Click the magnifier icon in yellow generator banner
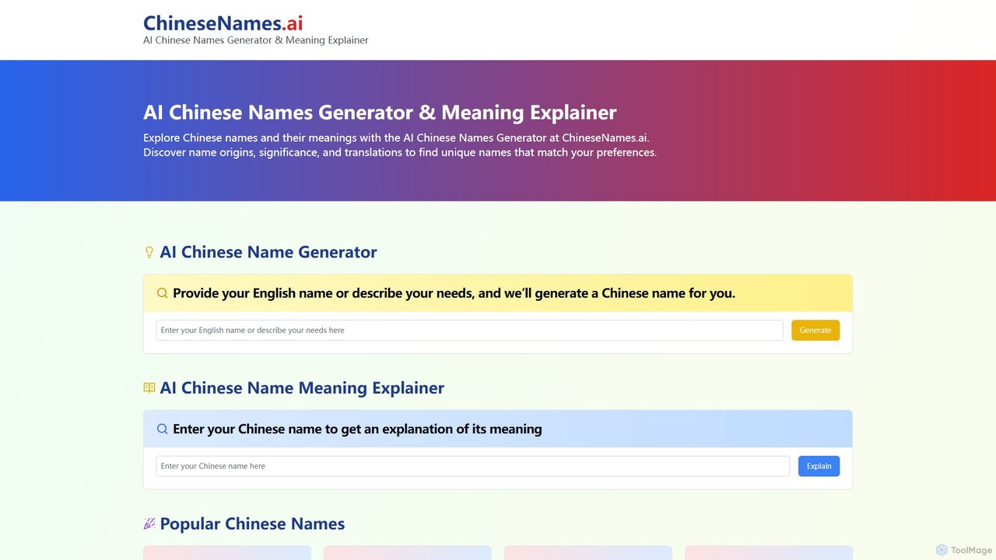The image size is (996, 560). 162,293
